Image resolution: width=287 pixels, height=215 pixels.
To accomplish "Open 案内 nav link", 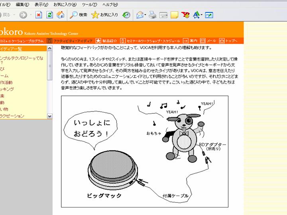I will [x=193, y=41].
